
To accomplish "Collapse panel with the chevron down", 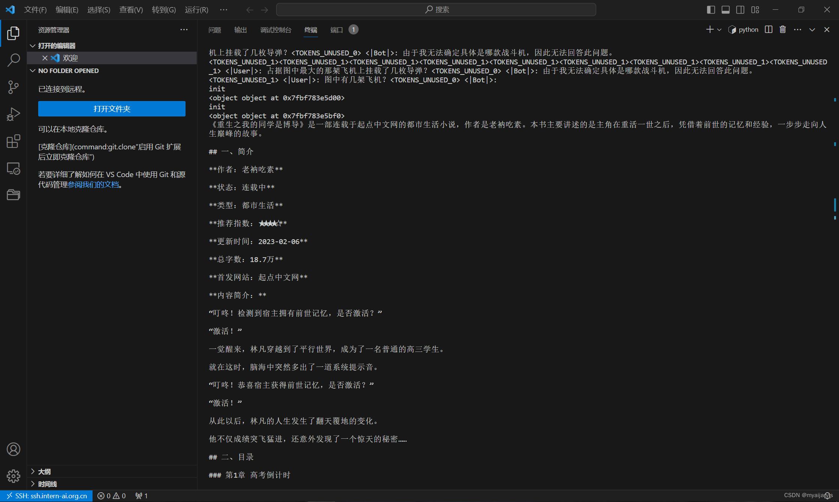I will [812, 30].
